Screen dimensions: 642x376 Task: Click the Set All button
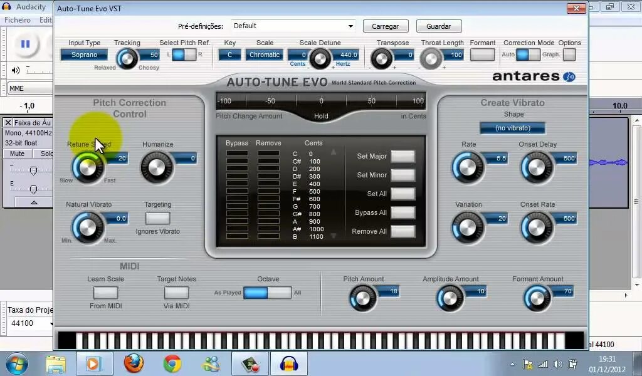(x=403, y=194)
